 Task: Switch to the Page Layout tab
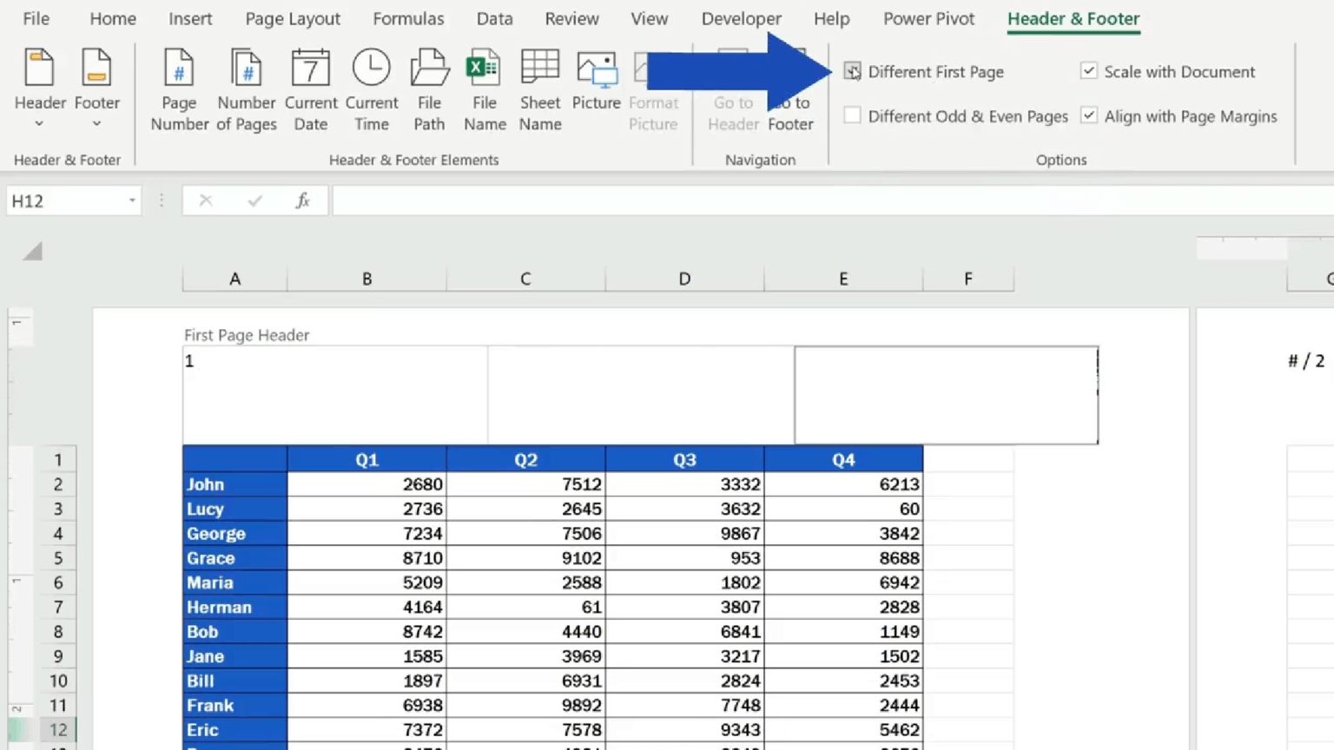coord(292,19)
